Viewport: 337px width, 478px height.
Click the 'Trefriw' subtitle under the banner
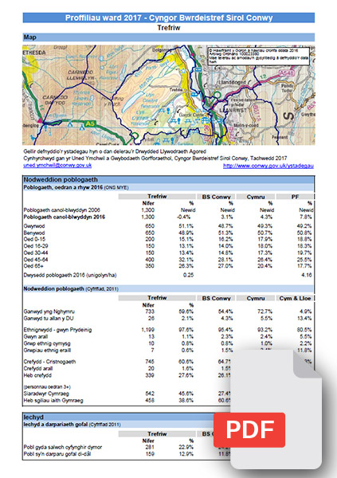[169, 28]
